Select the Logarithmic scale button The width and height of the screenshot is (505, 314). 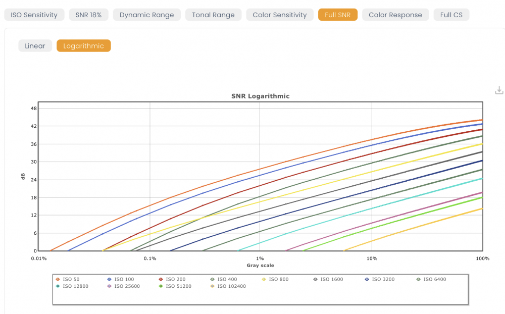point(84,46)
